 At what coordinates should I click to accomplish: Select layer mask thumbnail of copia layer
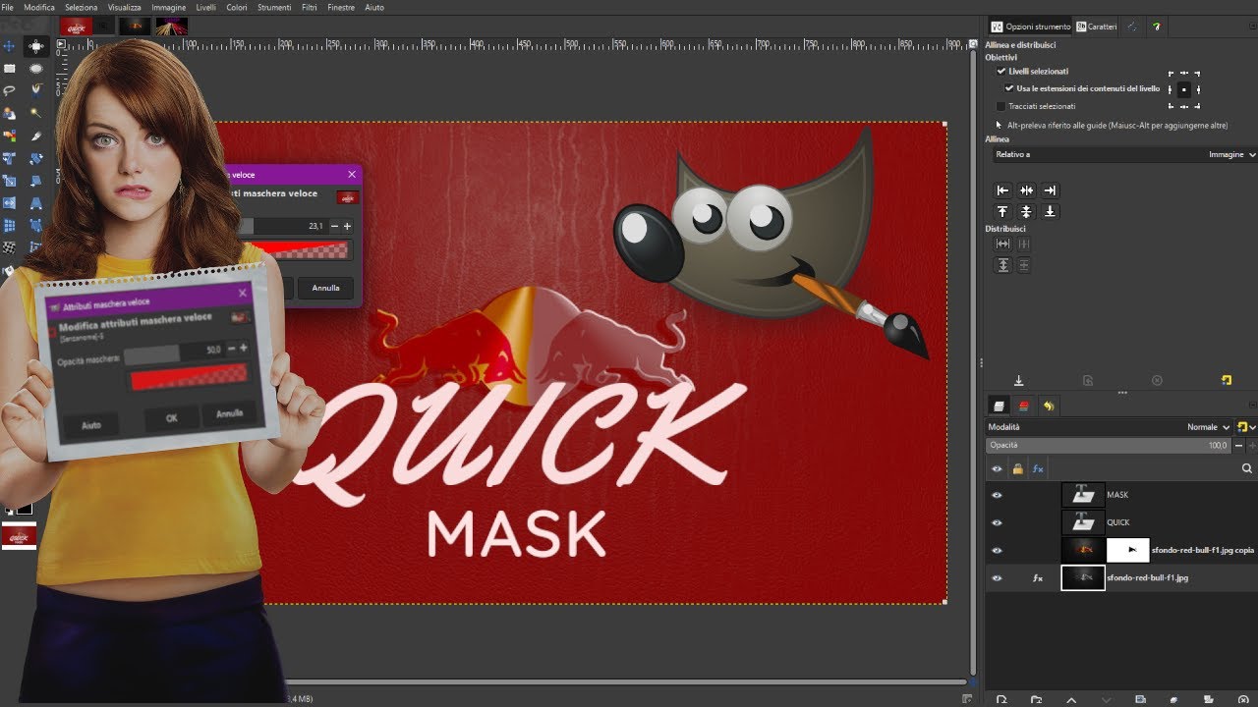1127,550
